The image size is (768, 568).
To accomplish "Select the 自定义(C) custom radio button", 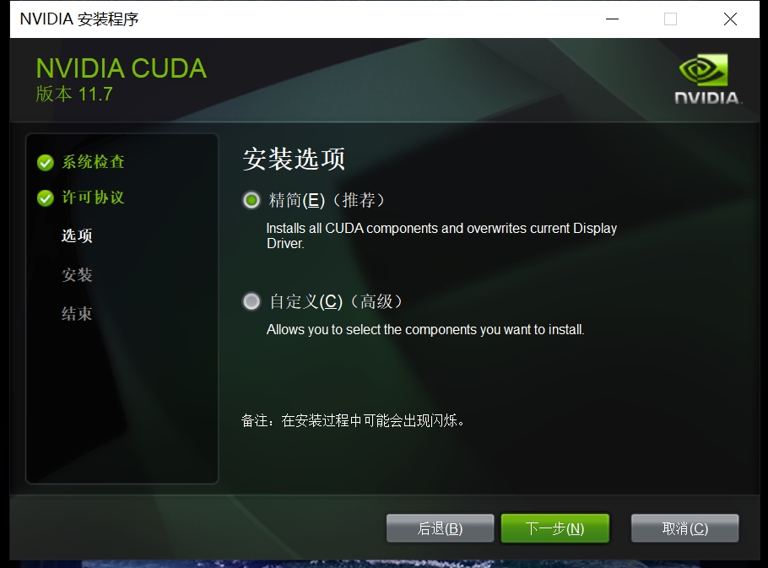I will [251, 301].
